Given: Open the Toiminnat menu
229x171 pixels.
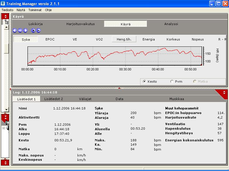Looking at the screenshot, I should tap(35, 10).
